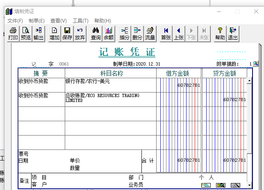The image size is (264, 190).
Task: Click the 科目名称 column header
Action: coord(111,73)
